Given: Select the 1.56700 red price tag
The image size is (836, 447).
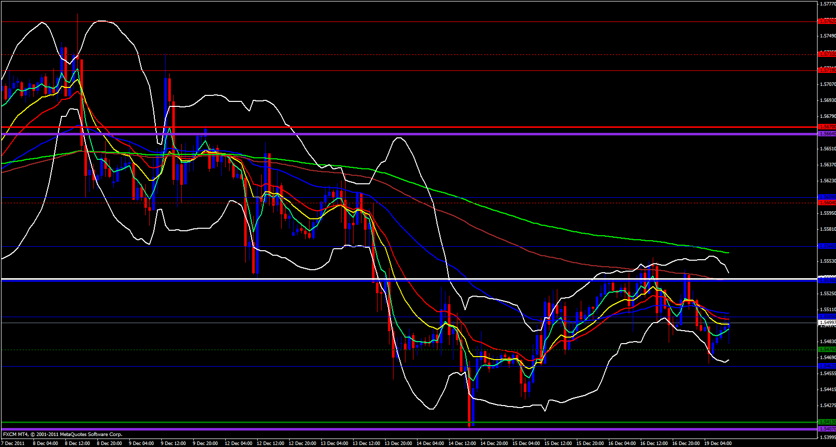Looking at the screenshot, I should pos(827,127).
